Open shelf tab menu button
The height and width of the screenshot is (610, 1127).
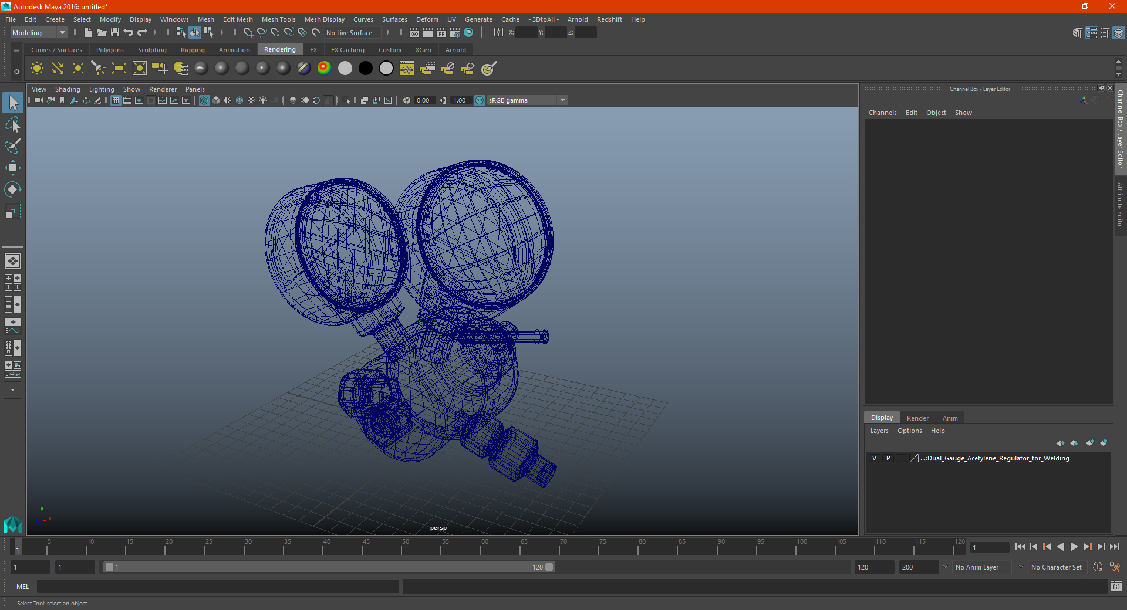[16, 51]
